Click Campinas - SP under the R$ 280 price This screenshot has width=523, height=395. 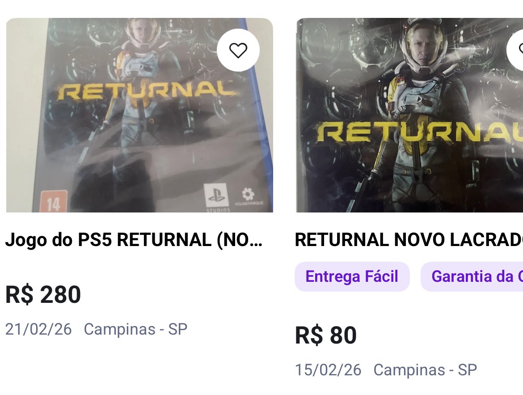(x=135, y=329)
